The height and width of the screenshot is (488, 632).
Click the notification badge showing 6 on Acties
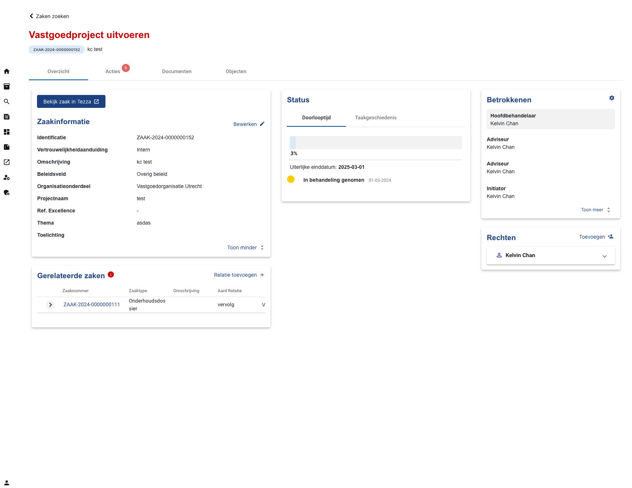[x=126, y=68]
